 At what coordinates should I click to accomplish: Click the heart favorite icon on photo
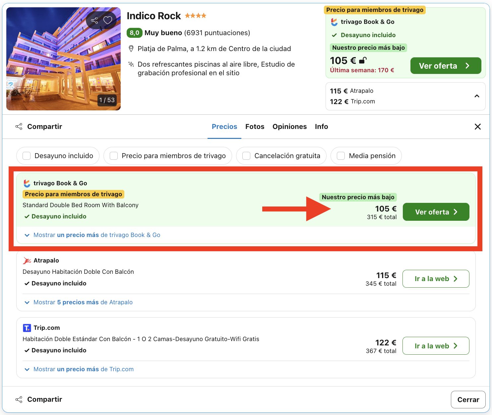(x=108, y=21)
